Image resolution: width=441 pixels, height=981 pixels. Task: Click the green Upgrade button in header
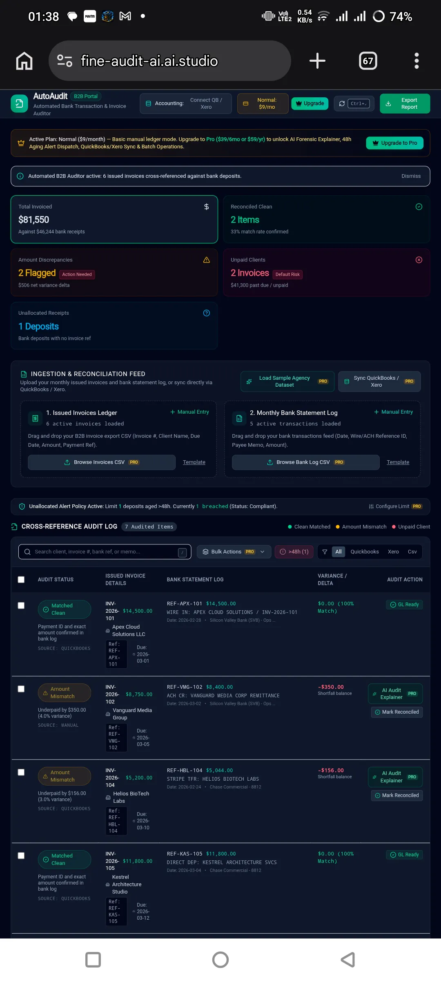pos(310,103)
